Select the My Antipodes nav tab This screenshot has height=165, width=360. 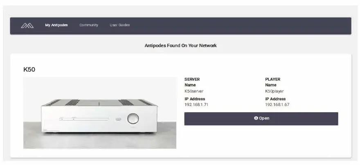[x=56, y=25]
